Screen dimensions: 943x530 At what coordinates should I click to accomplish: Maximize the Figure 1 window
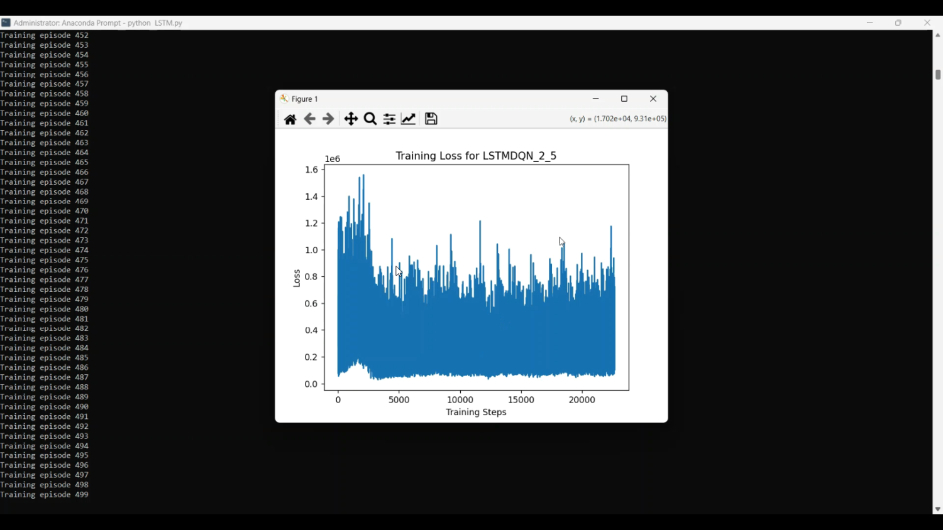(x=624, y=99)
